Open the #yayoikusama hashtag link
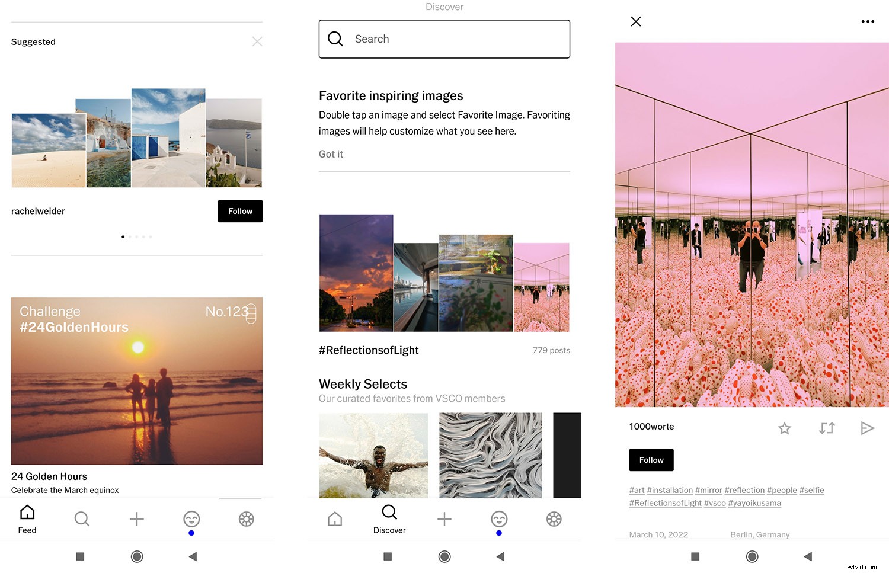The height and width of the screenshot is (573, 889). click(x=754, y=503)
